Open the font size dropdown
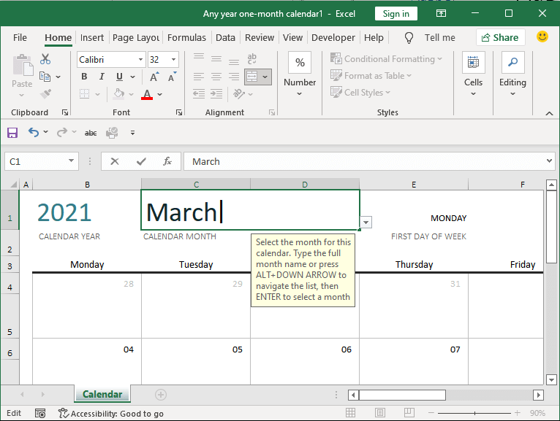560x421 pixels. 173,59
